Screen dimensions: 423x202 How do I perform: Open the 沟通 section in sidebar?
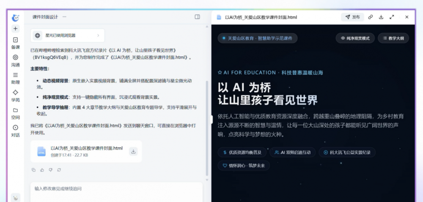15,60
